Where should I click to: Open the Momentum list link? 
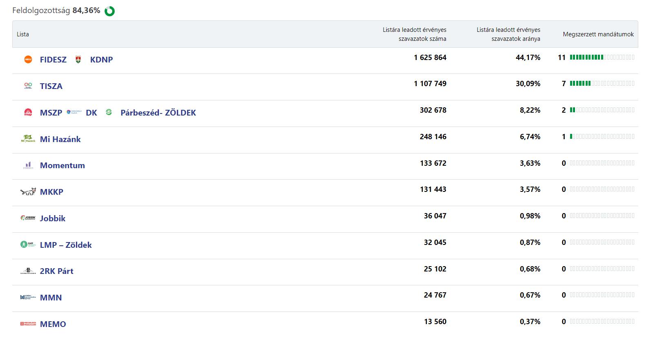(x=62, y=165)
